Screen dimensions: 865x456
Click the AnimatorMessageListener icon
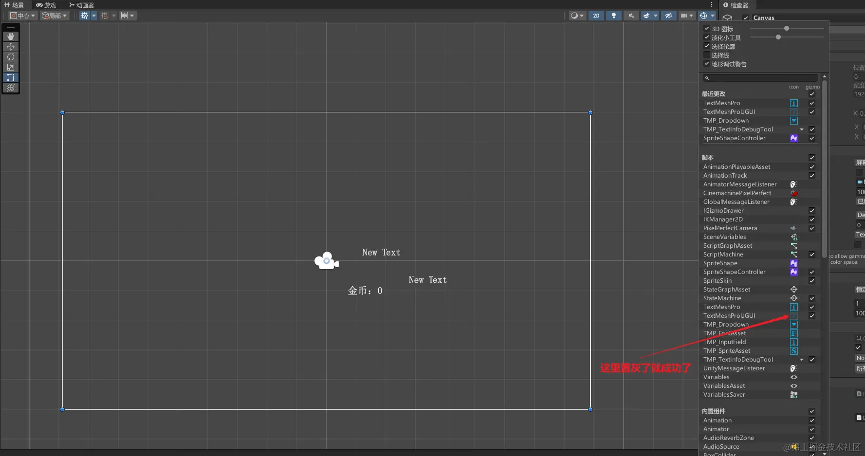tap(794, 184)
